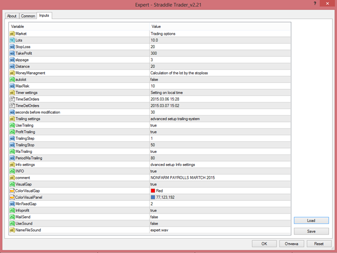Image resolution: width=337 pixels, height=253 pixels.
Task: Click the Variable column header
Action: [x=79, y=26]
